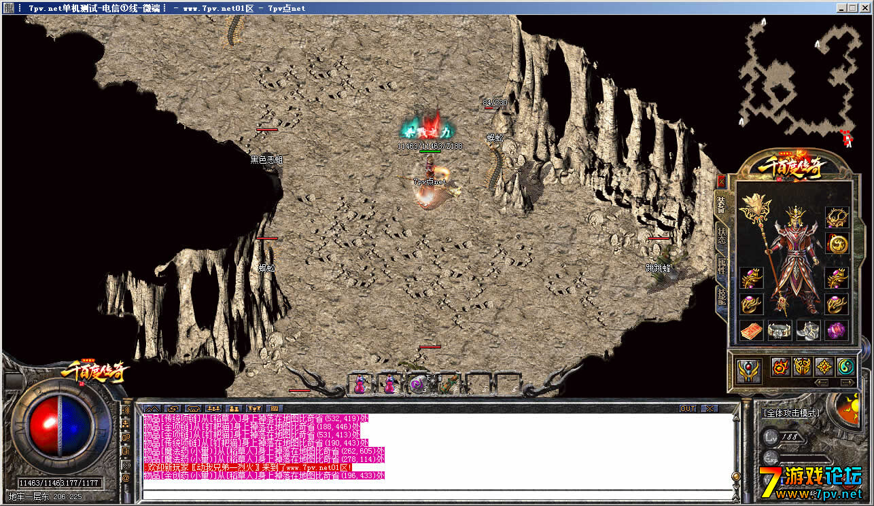Click the left bracelet equipment slot

(751, 278)
